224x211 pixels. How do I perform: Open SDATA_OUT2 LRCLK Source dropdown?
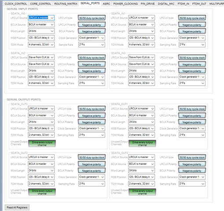click(41, 157)
